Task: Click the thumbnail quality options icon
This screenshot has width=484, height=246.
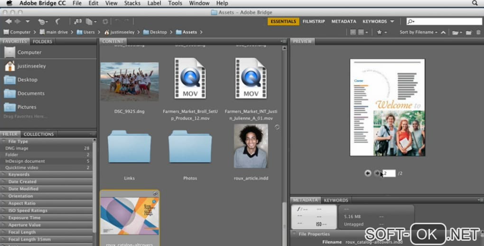Action: click(353, 32)
